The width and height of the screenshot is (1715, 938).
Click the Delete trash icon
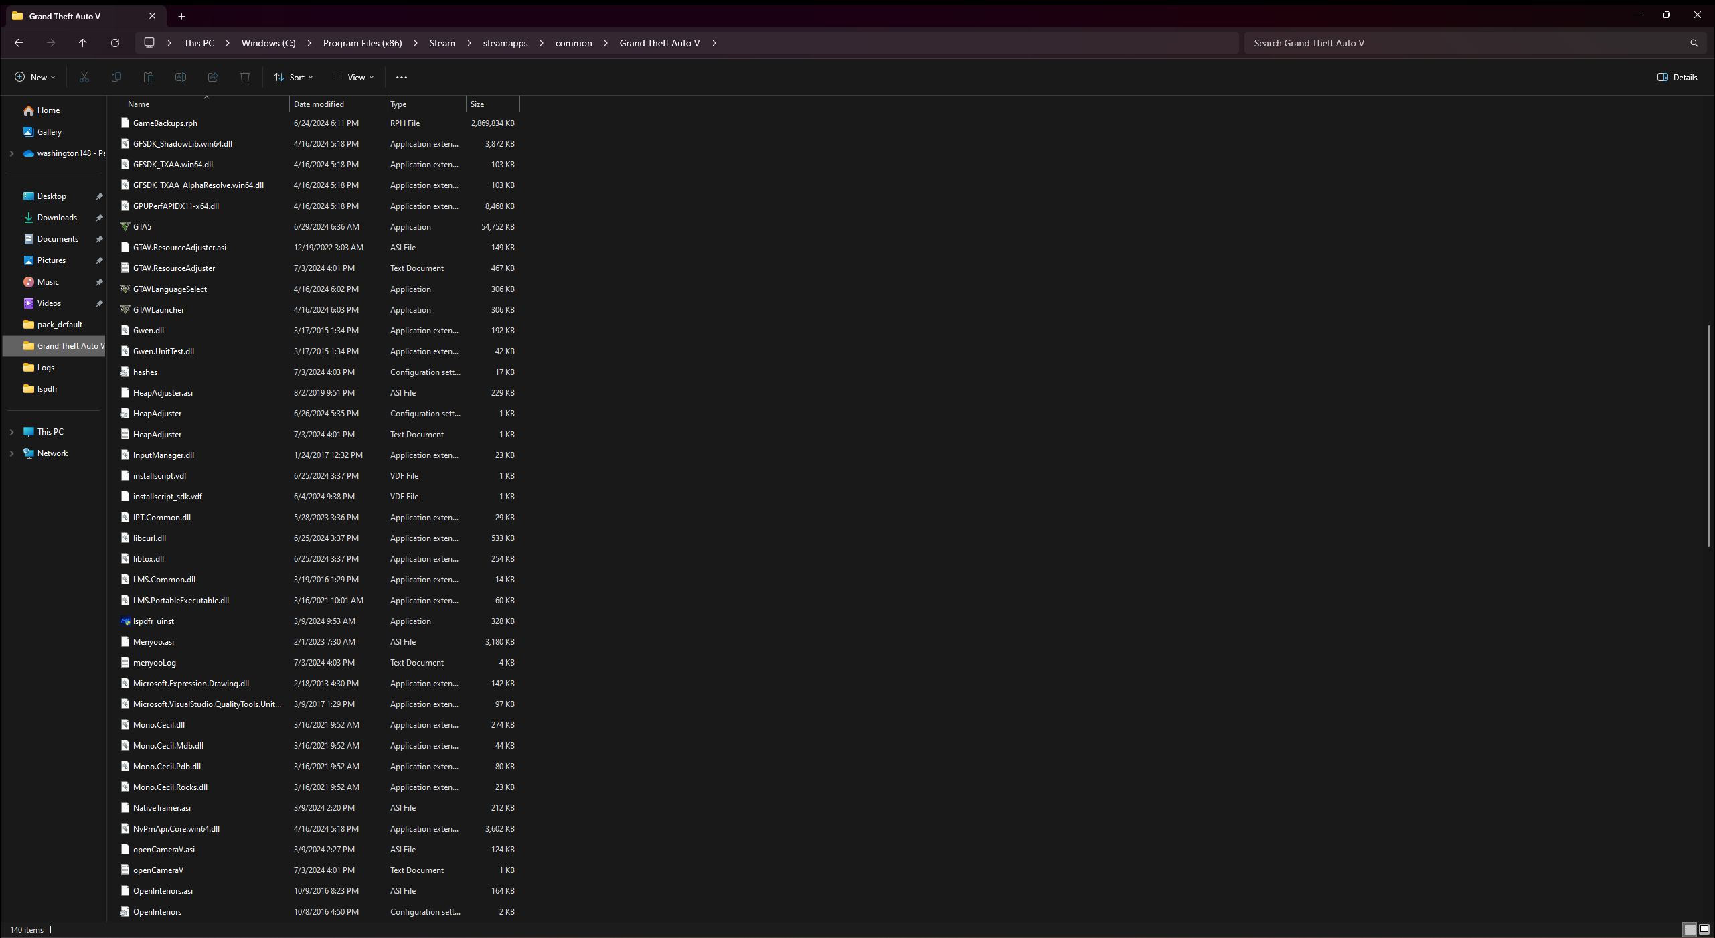click(x=245, y=78)
